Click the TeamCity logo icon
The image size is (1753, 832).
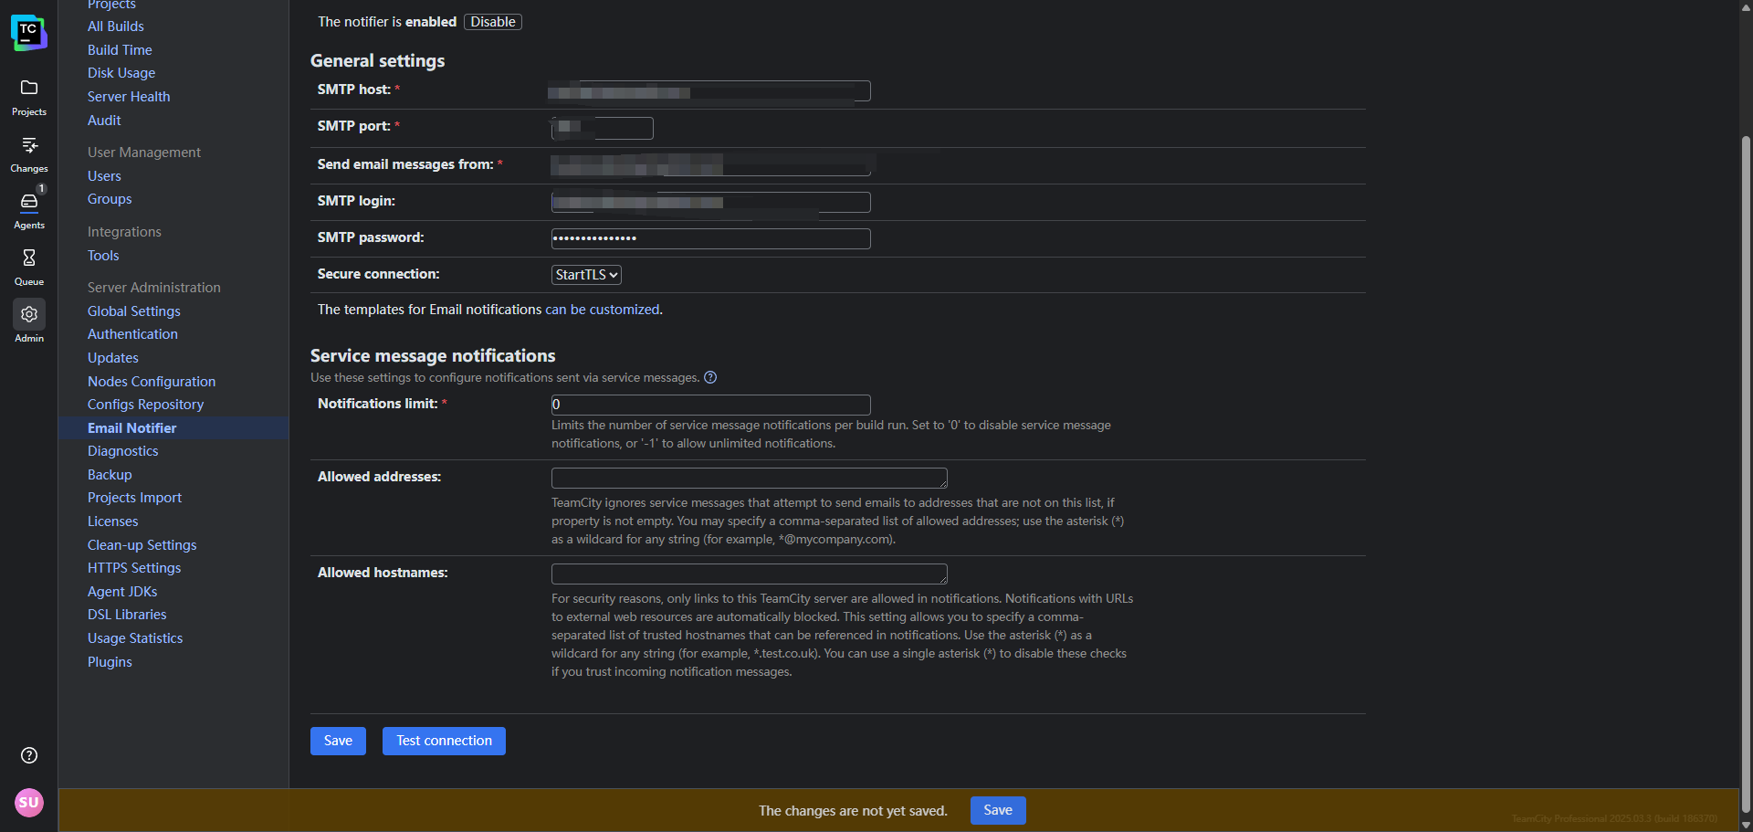(28, 33)
